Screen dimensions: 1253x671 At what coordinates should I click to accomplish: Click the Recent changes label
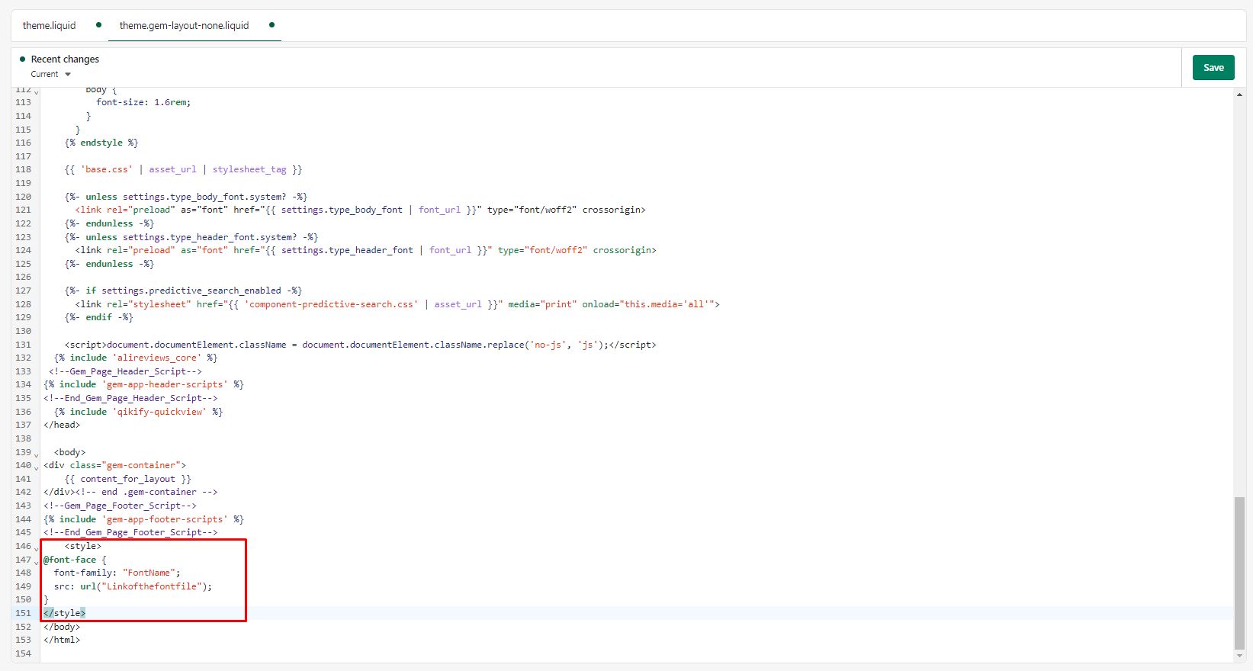point(65,59)
